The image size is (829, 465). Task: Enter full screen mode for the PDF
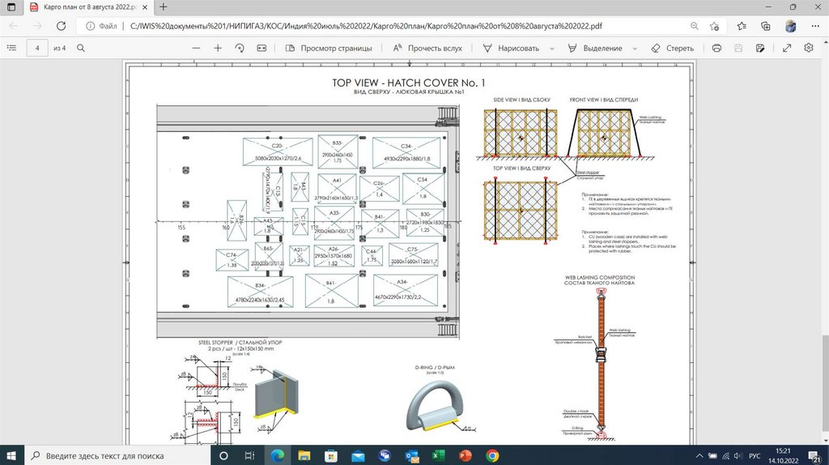pos(787,48)
